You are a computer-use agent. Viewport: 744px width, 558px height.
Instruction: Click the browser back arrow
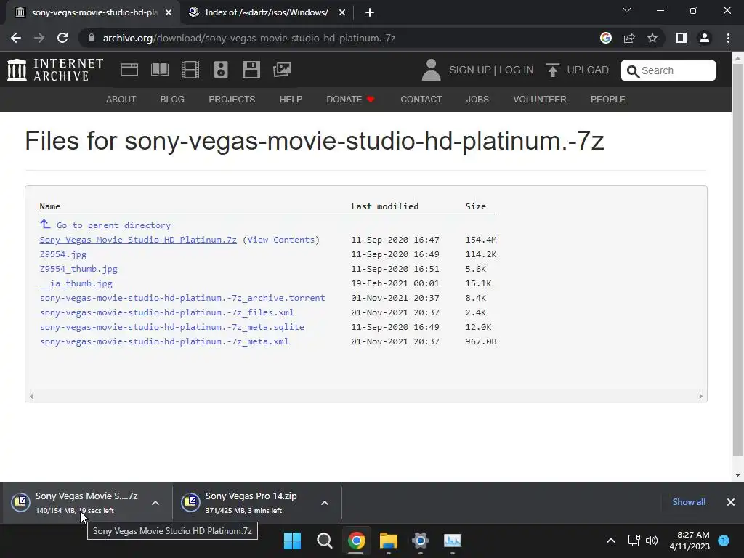[16, 38]
